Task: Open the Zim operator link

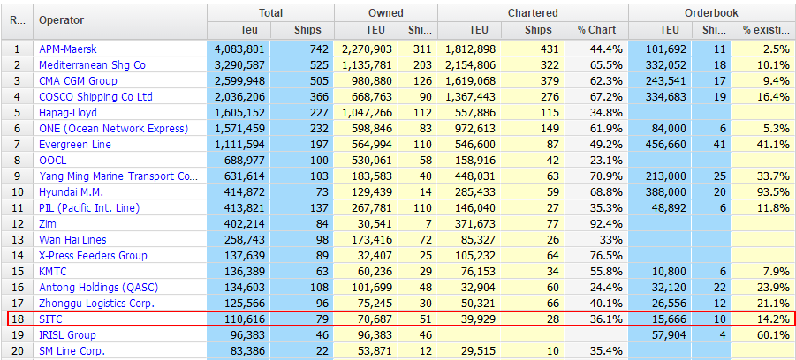Action: tap(47, 223)
